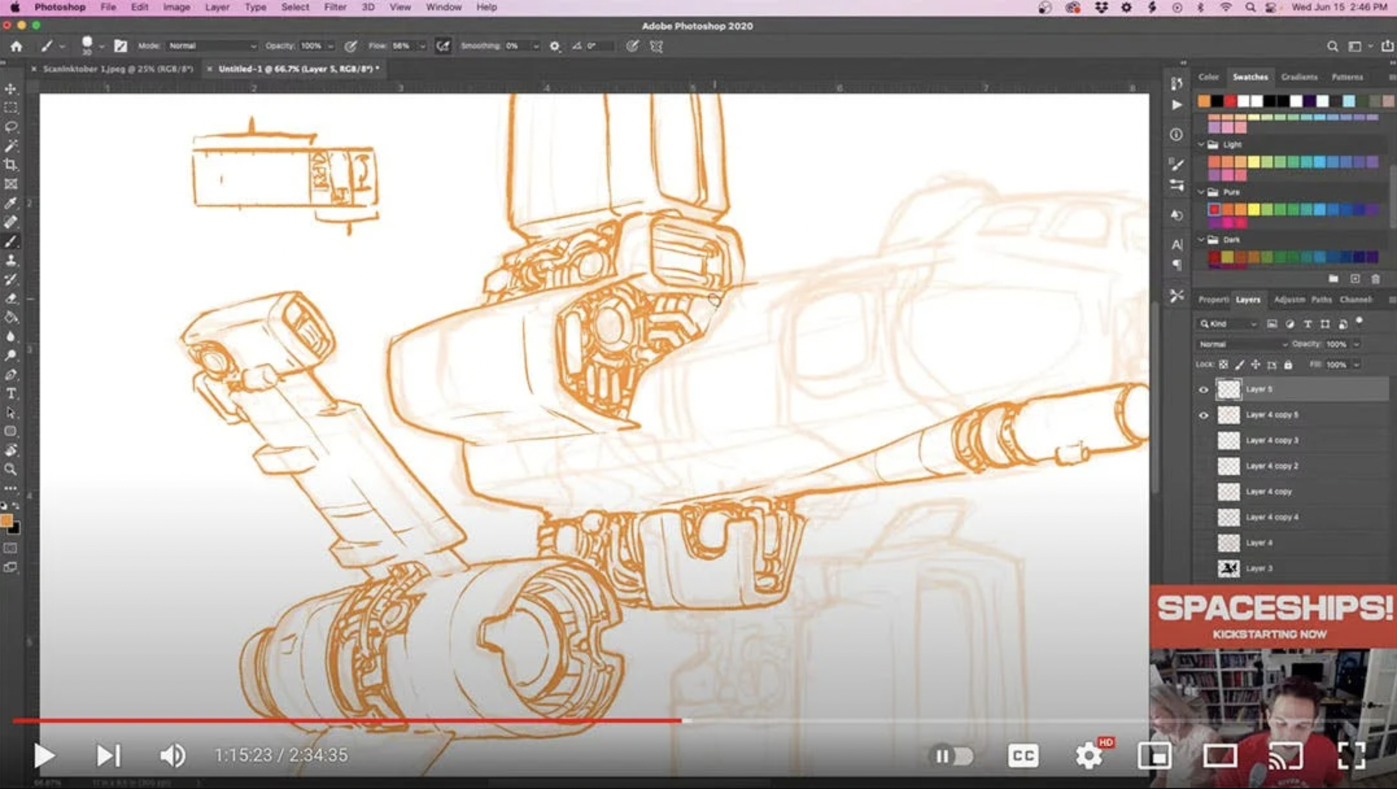Click the delete swatch trash icon
The image size is (1397, 789).
tap(1376, 279)
